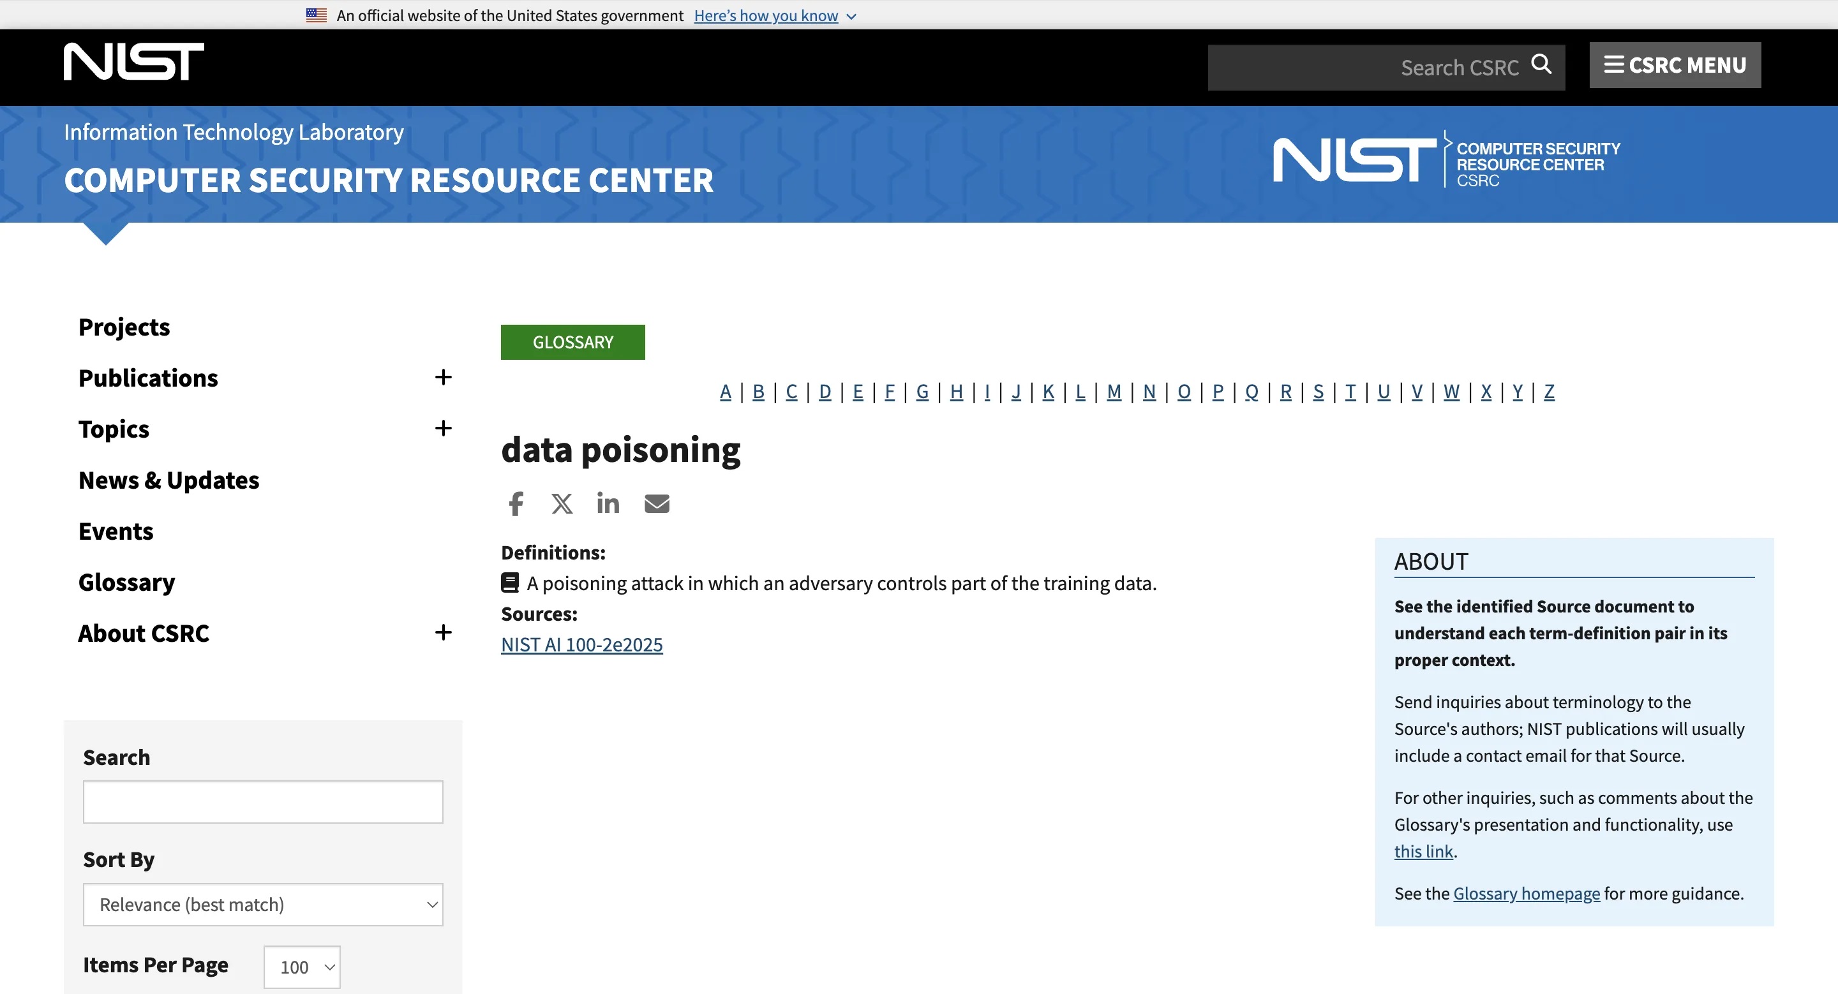Screen dimensions: 1838x994
Task: Expand "Here's how you know" banner
Action: (x=775, y=16)
